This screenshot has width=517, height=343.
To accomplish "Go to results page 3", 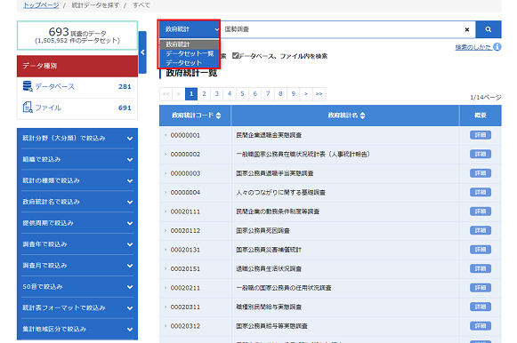I will (216, 94).
